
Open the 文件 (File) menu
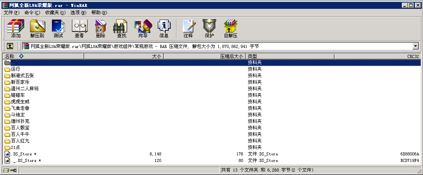coord(12,13)
